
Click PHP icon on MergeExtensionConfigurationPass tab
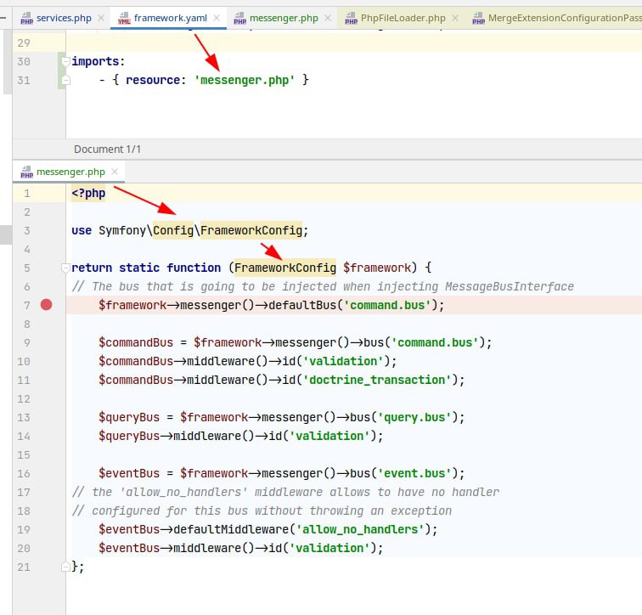478,19
